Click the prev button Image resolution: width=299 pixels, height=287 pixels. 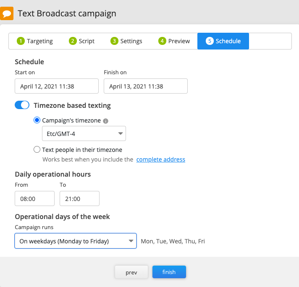tap(131, 272)
